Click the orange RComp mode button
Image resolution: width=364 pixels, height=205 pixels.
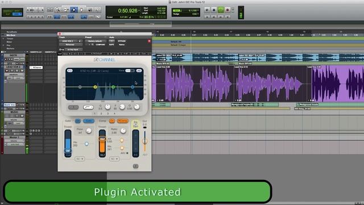point(123,121)
